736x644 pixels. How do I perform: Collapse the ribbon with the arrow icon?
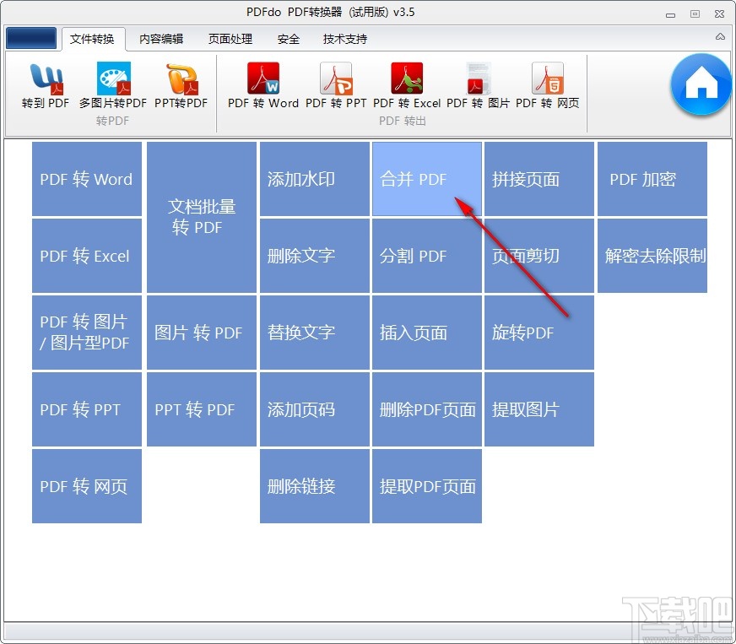coord(720,36)
